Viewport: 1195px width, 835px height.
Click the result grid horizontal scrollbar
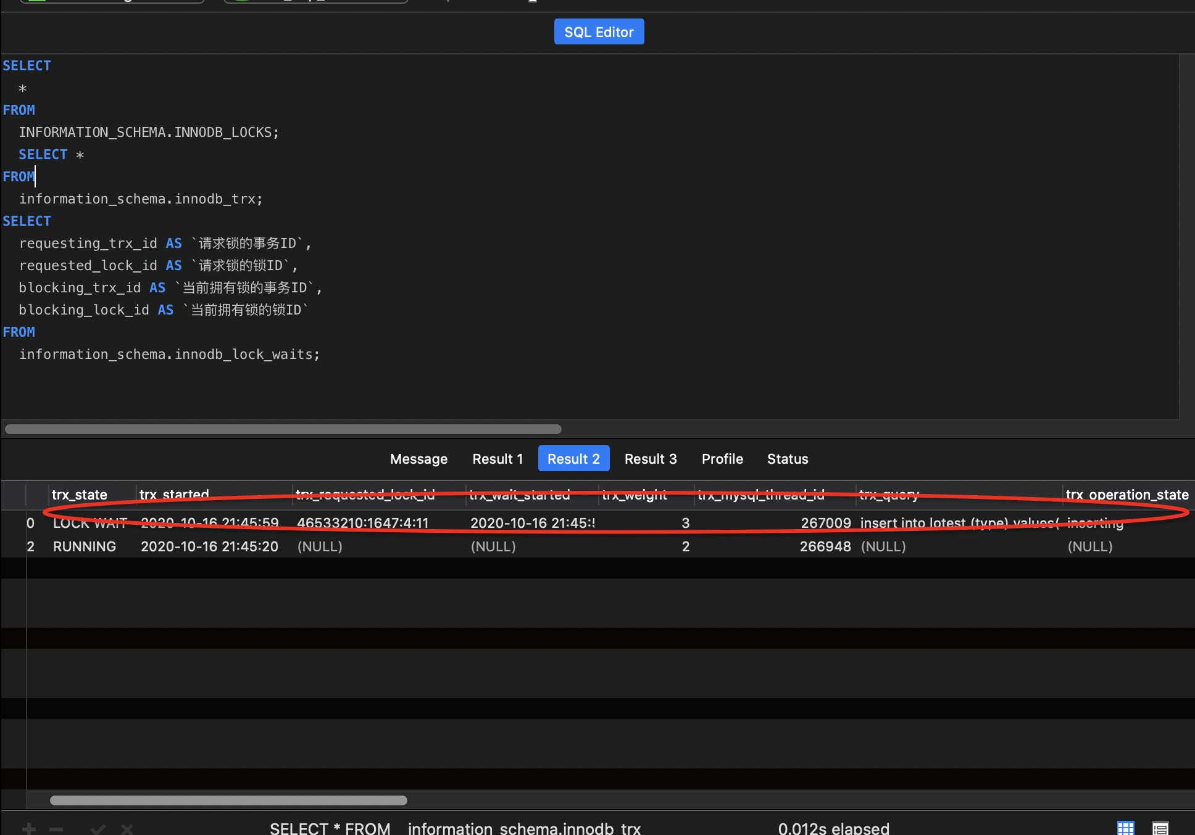228,800
